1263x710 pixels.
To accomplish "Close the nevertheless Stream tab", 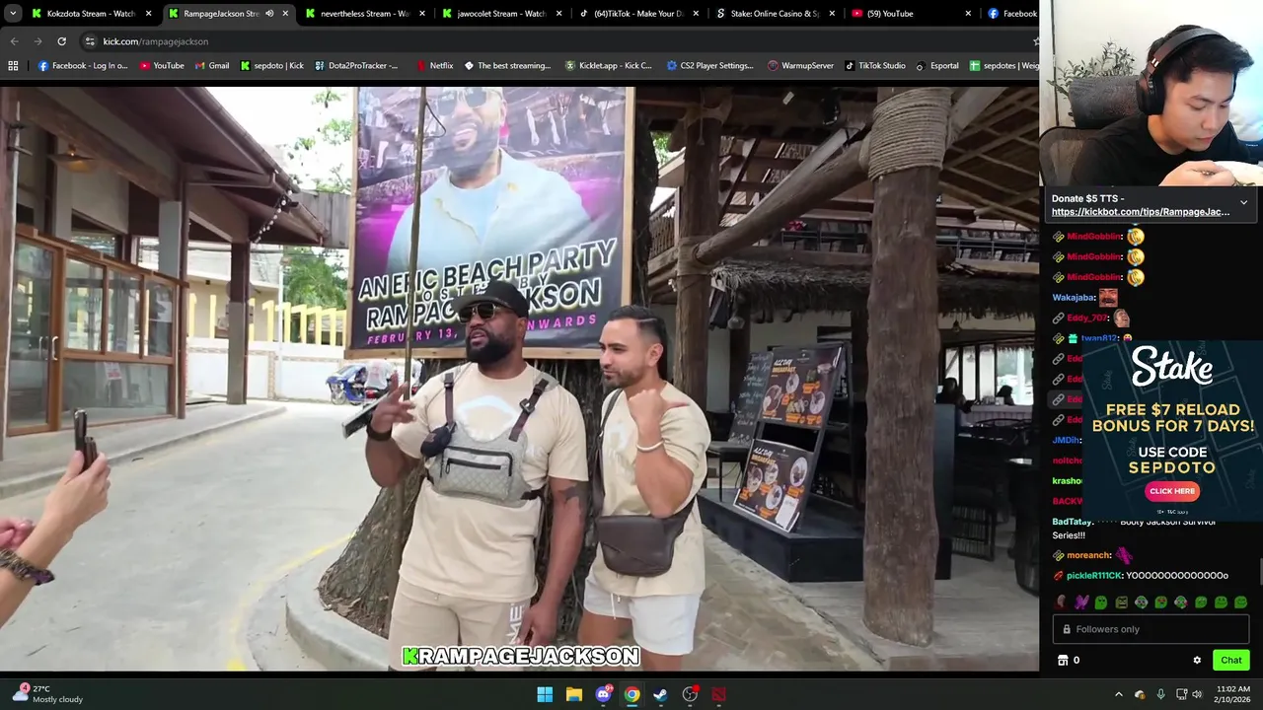I will pyautogui.click(x=423, y=14).
